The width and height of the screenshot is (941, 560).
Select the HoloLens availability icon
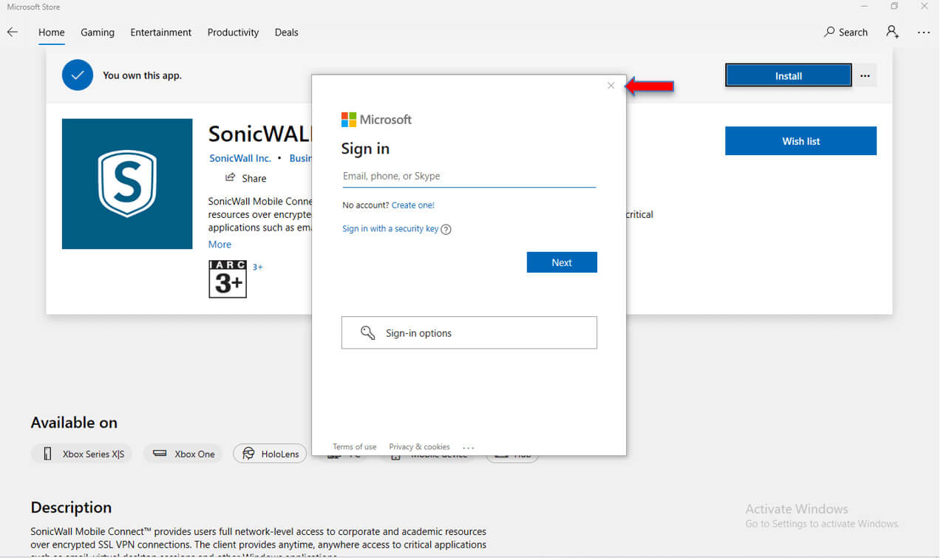click(x=270, y=454)
